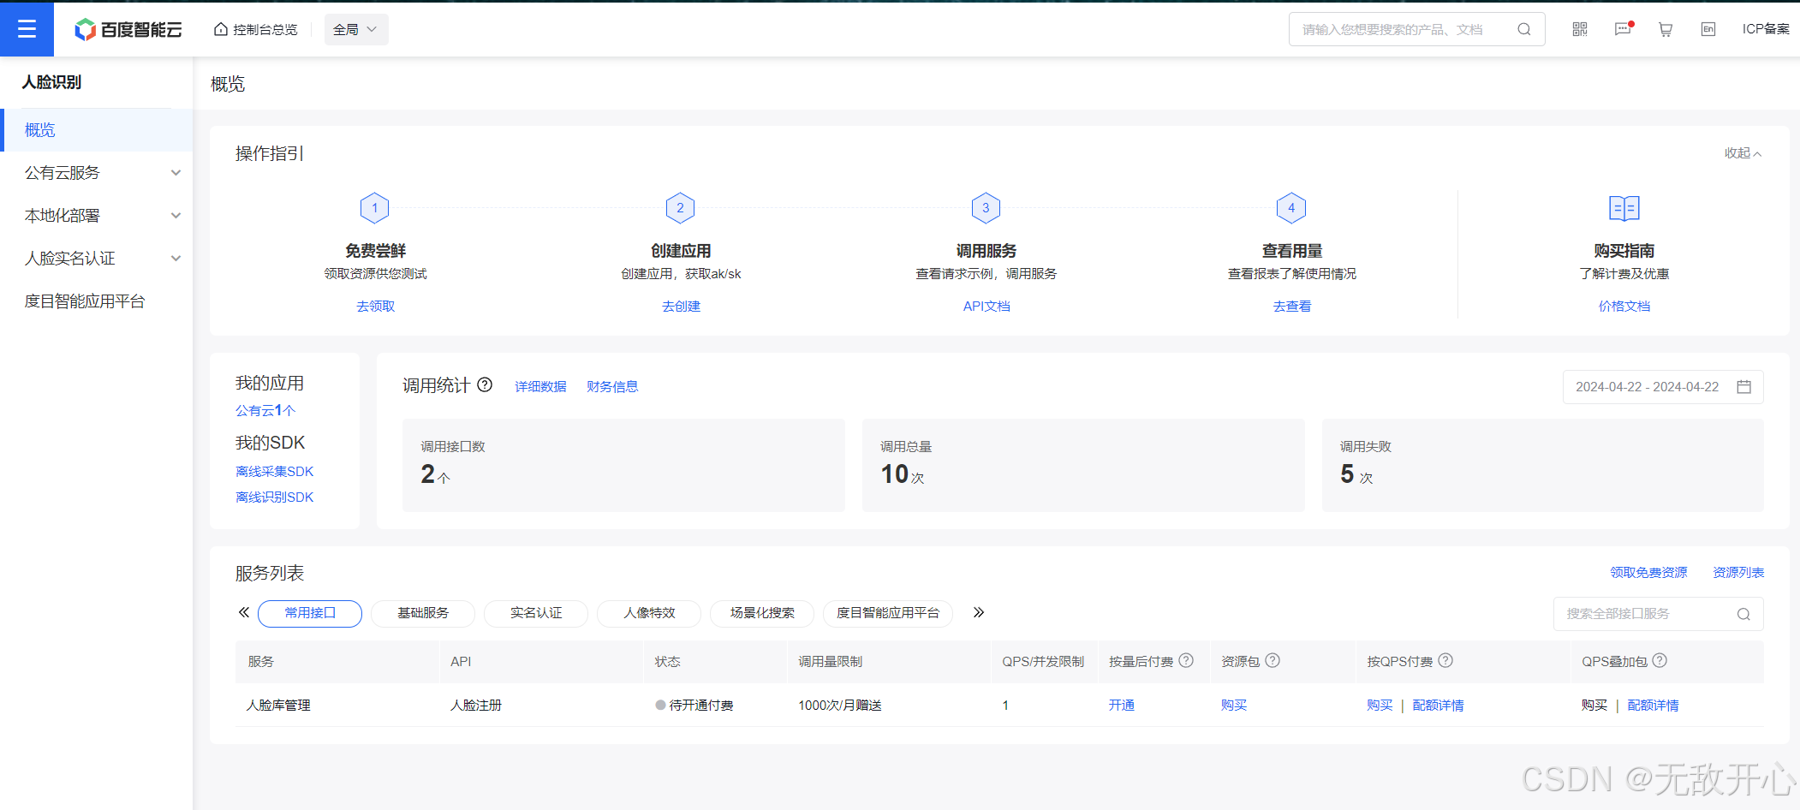Select the 基础服务 tab
The height and width of the screenshot is (810, 1800).
(x=423, y=613)
